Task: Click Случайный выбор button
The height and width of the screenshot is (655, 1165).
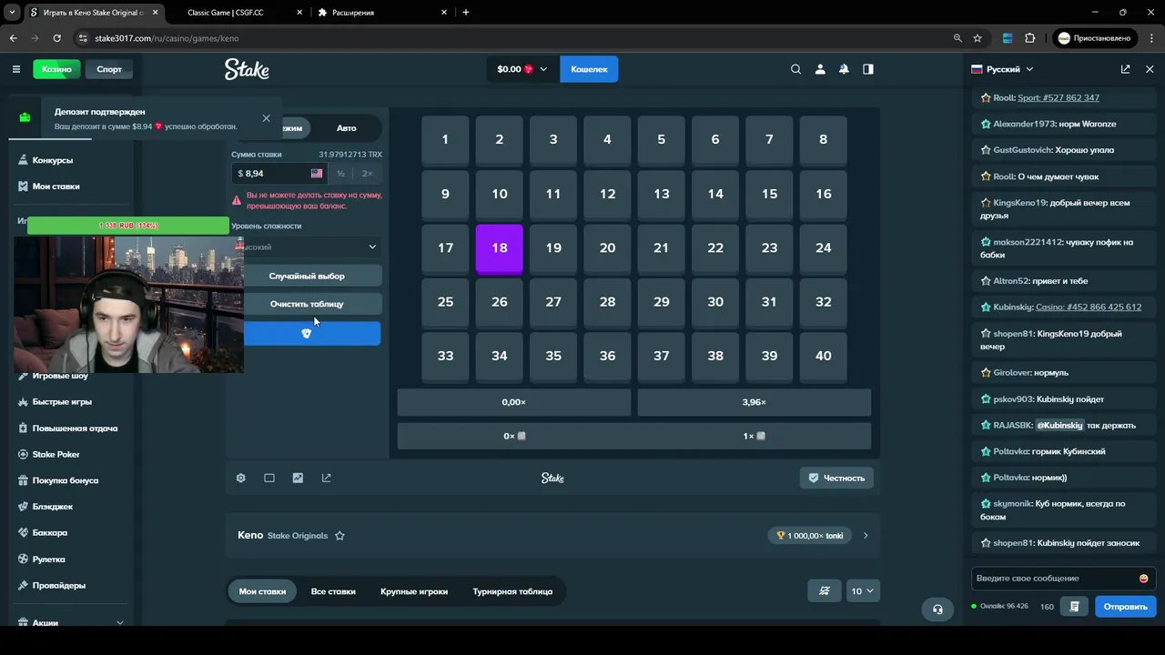Action: click(307, 276)
